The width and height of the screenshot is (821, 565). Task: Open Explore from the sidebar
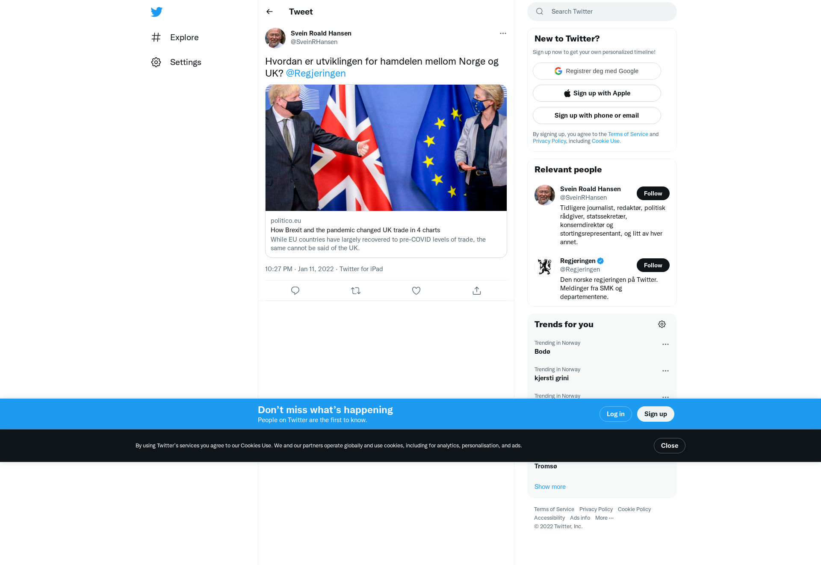[x=175, y=37]
